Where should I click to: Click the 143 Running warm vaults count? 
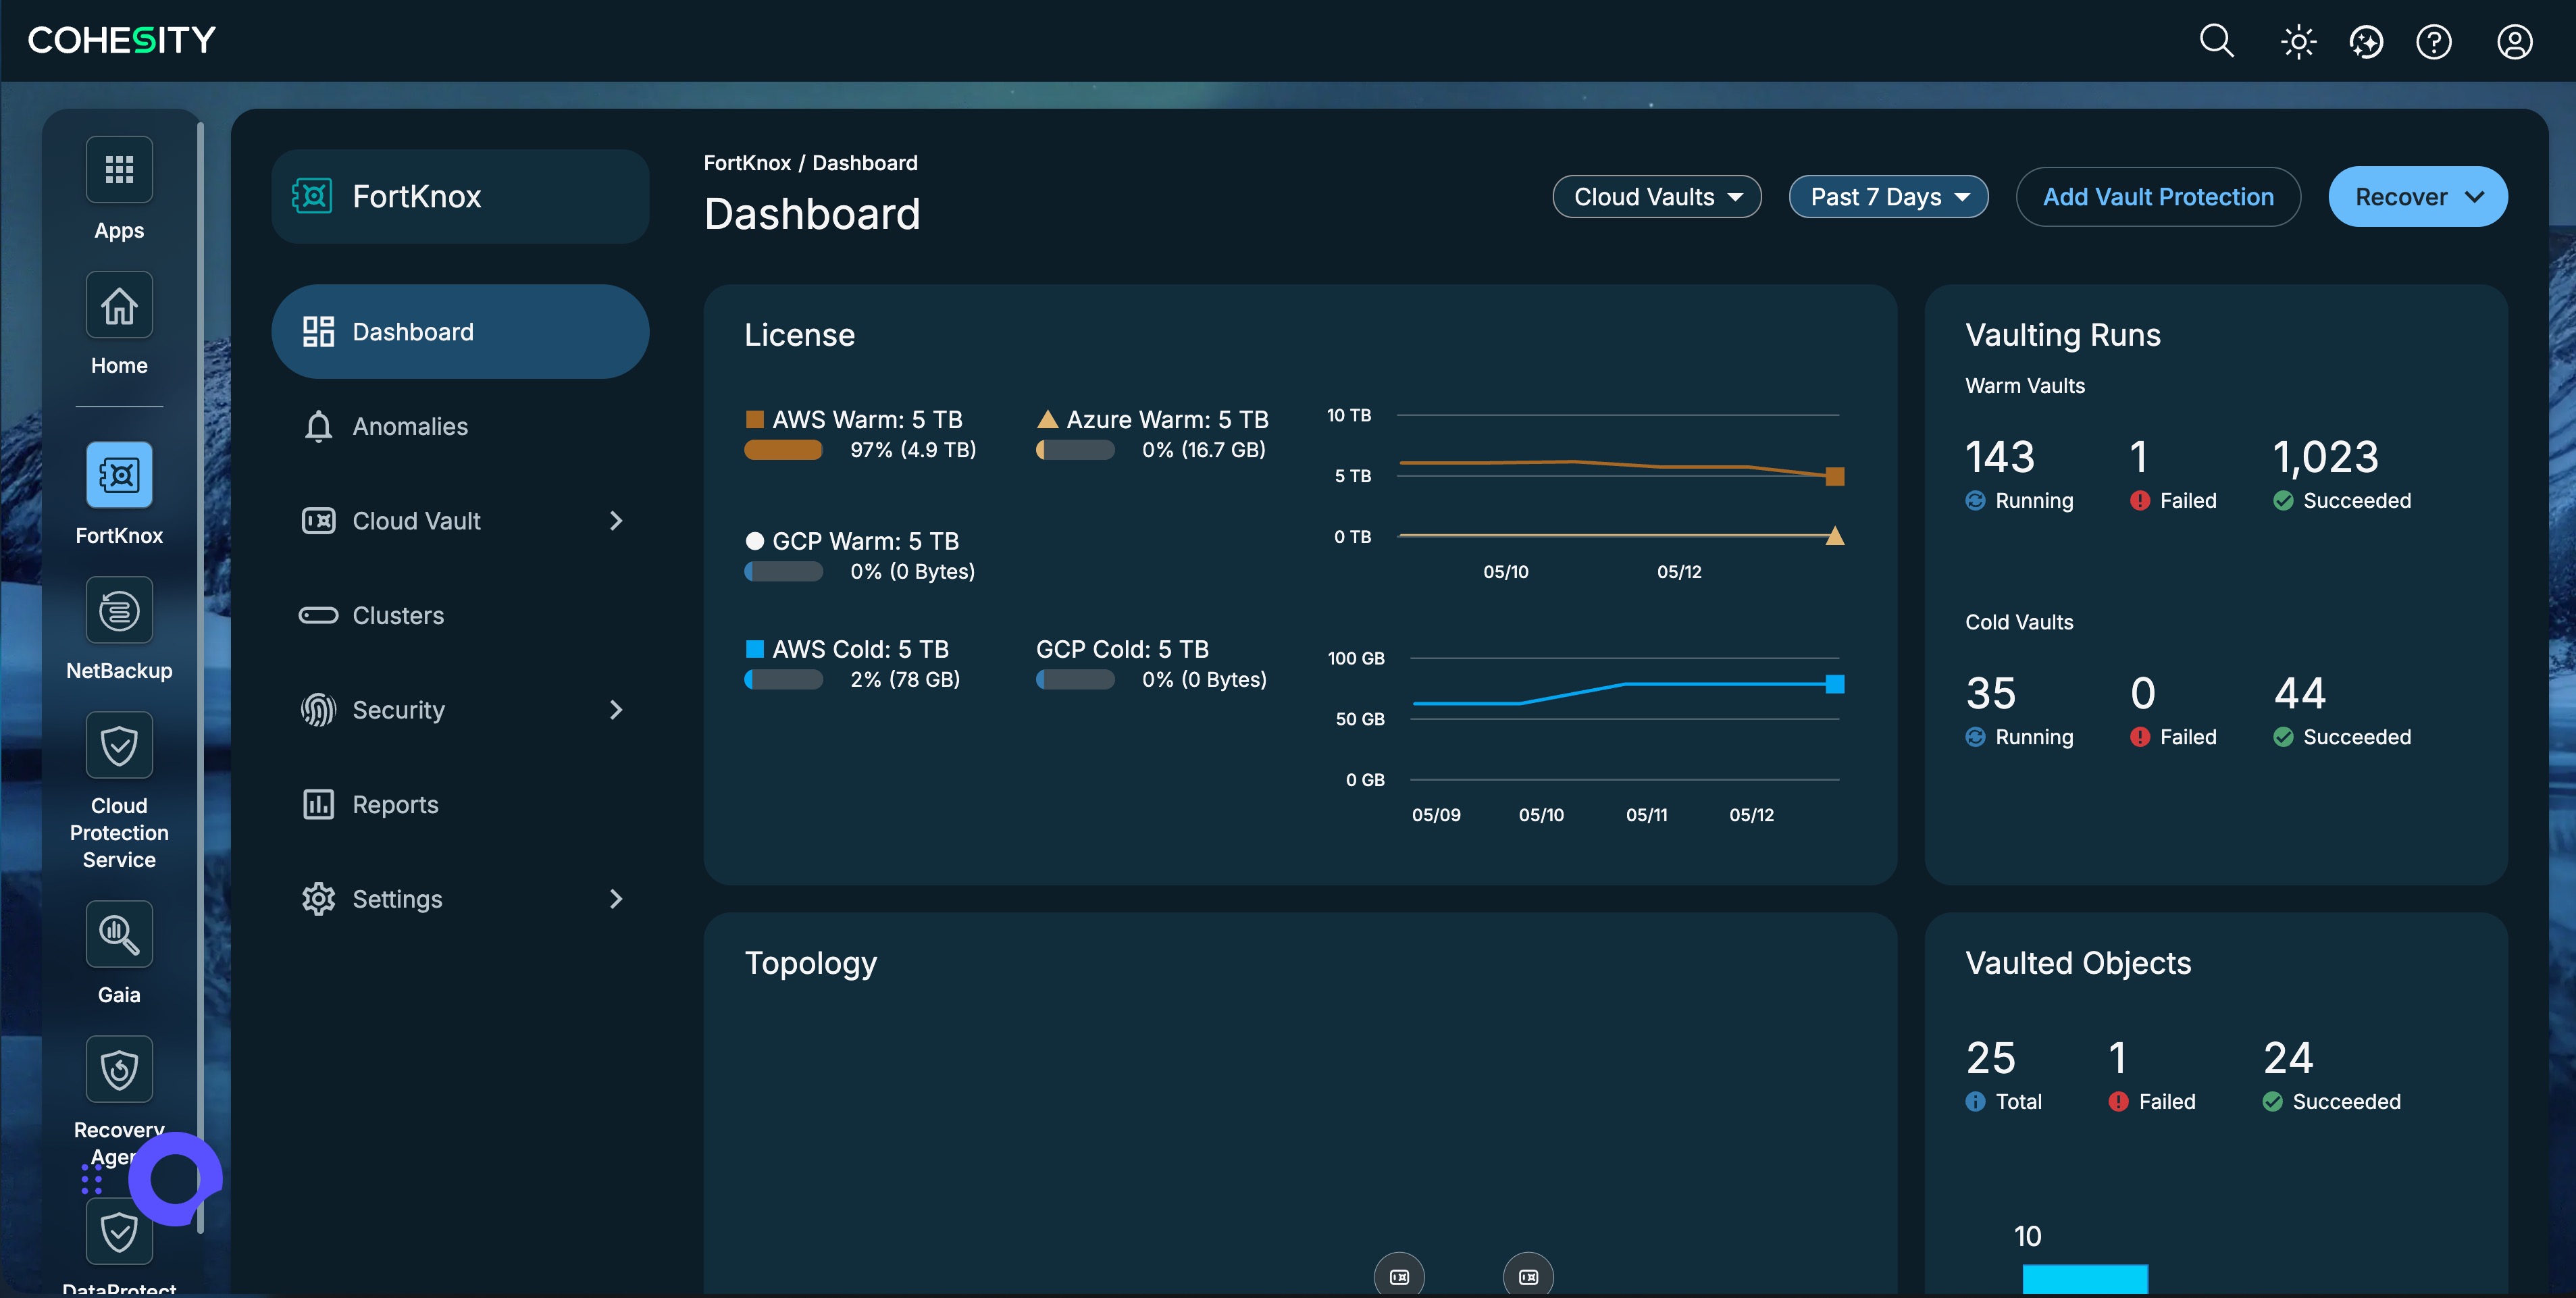[x=2000, y=457]
